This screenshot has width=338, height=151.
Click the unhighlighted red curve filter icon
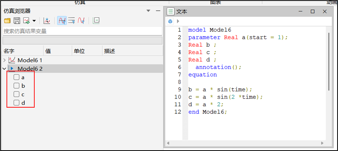click(81, 21)
